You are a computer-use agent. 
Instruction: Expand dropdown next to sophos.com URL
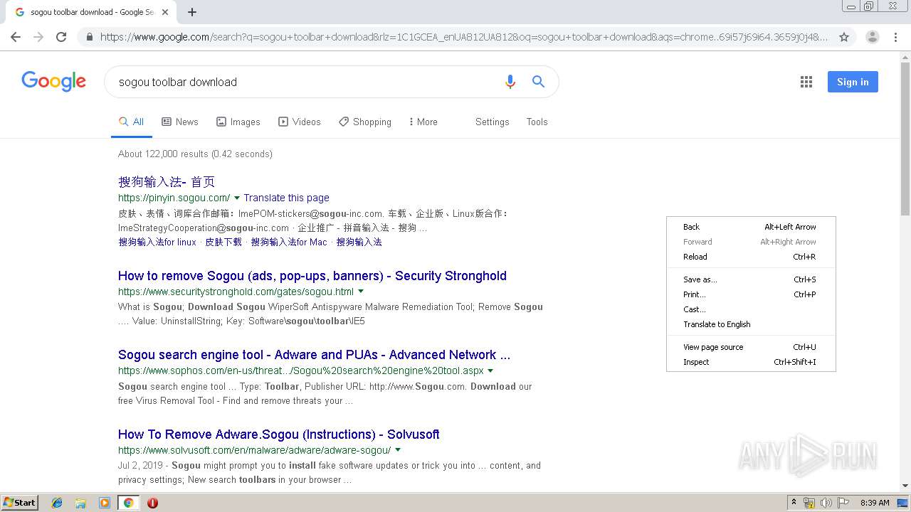pos(490,370)
